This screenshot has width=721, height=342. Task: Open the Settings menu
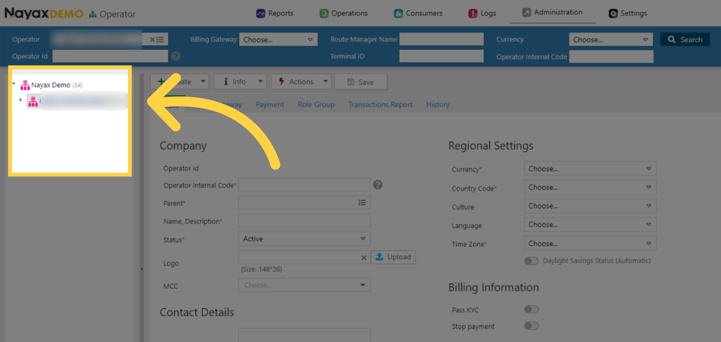pos(628,13)
